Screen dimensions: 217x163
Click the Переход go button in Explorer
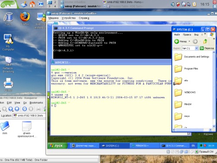click(207, 48)
